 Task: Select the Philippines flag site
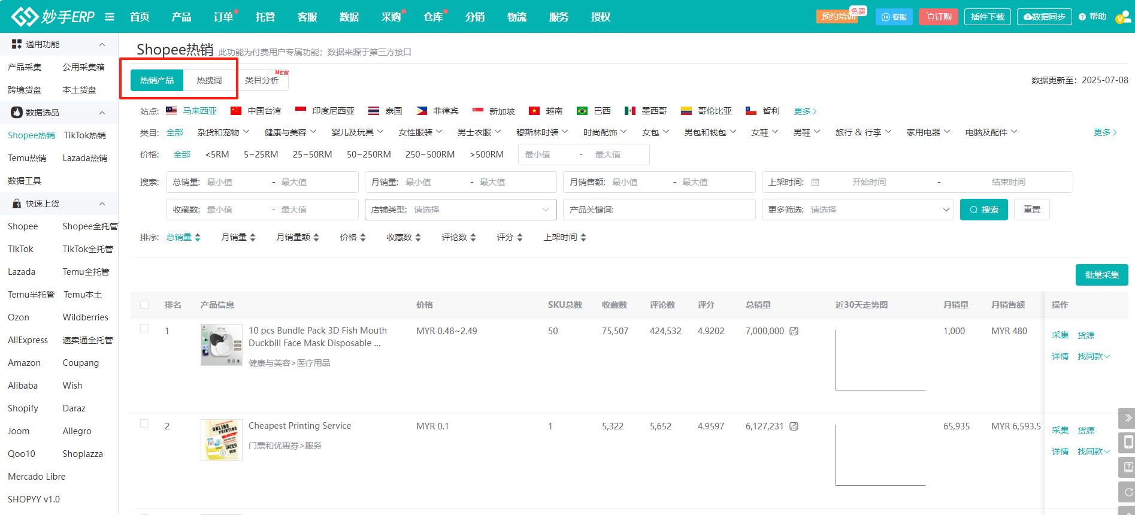pos(422,111)
